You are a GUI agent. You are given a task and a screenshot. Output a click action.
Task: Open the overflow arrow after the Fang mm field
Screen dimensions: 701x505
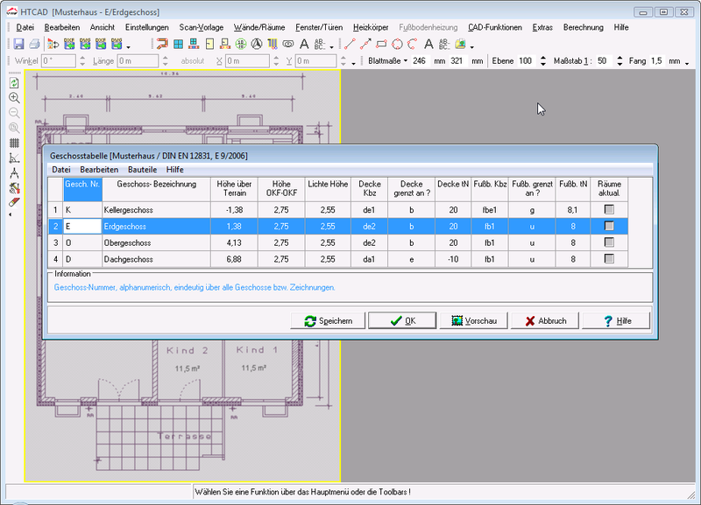(687, 63)
